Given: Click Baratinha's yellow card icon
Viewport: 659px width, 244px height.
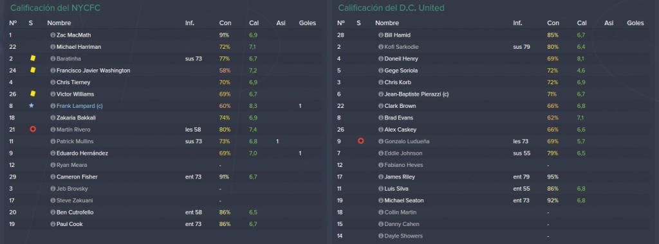Looking at the screenshot, I should [33, 58].
